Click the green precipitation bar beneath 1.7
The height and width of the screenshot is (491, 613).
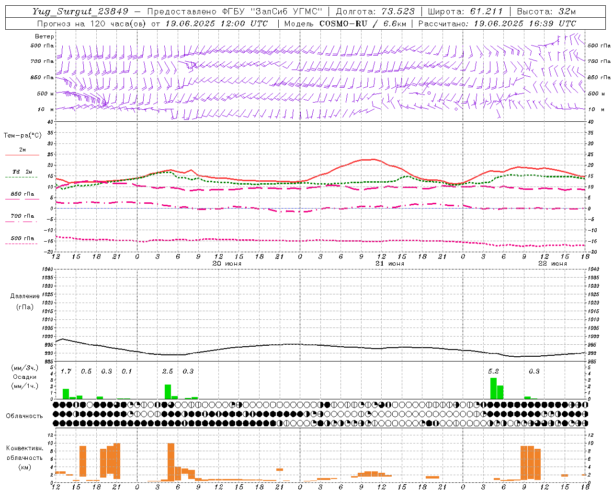coord(66,394)
